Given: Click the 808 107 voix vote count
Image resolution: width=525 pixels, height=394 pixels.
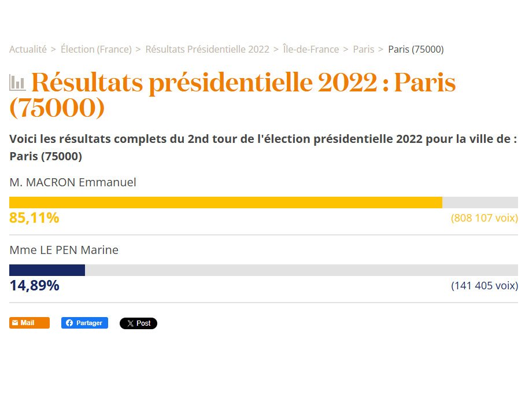Looking at the screenshot, I should tap(484, 218).
